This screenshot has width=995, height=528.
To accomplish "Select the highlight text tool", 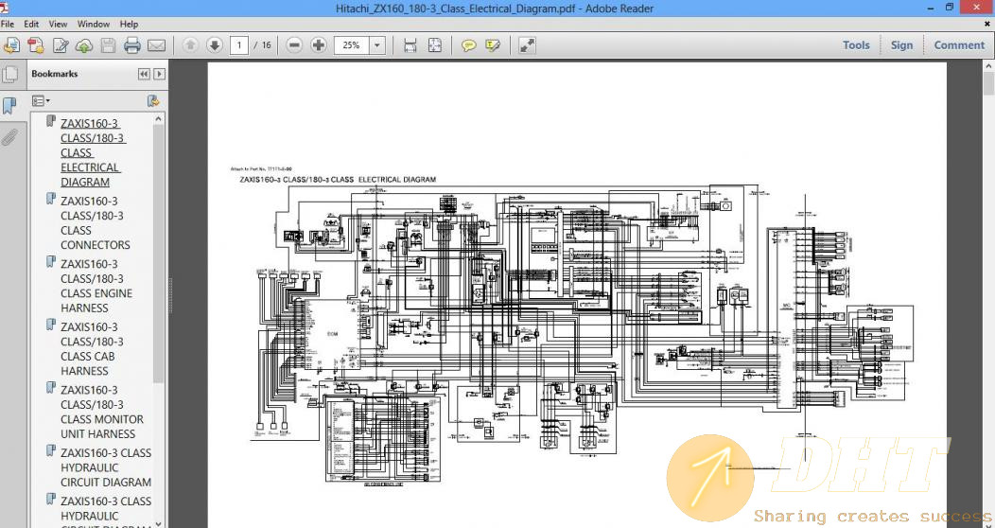I will click(x=493, y=45).
